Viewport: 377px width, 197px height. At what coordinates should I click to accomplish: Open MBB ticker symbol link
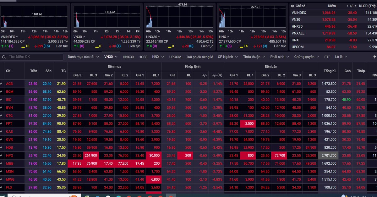click(10, 163)
